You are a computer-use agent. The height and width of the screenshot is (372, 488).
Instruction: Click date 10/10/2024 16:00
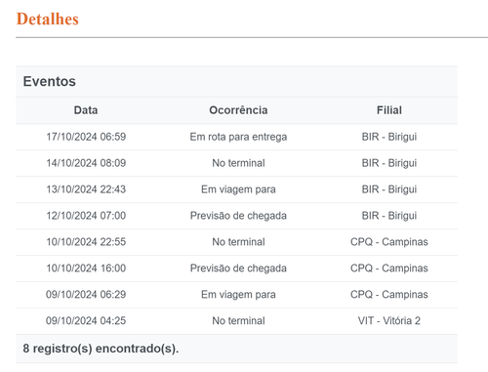86,269
